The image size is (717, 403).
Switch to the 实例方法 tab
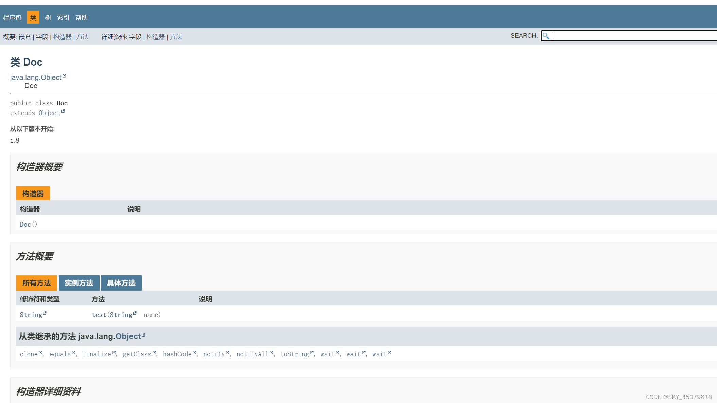(x=79, y=283)
